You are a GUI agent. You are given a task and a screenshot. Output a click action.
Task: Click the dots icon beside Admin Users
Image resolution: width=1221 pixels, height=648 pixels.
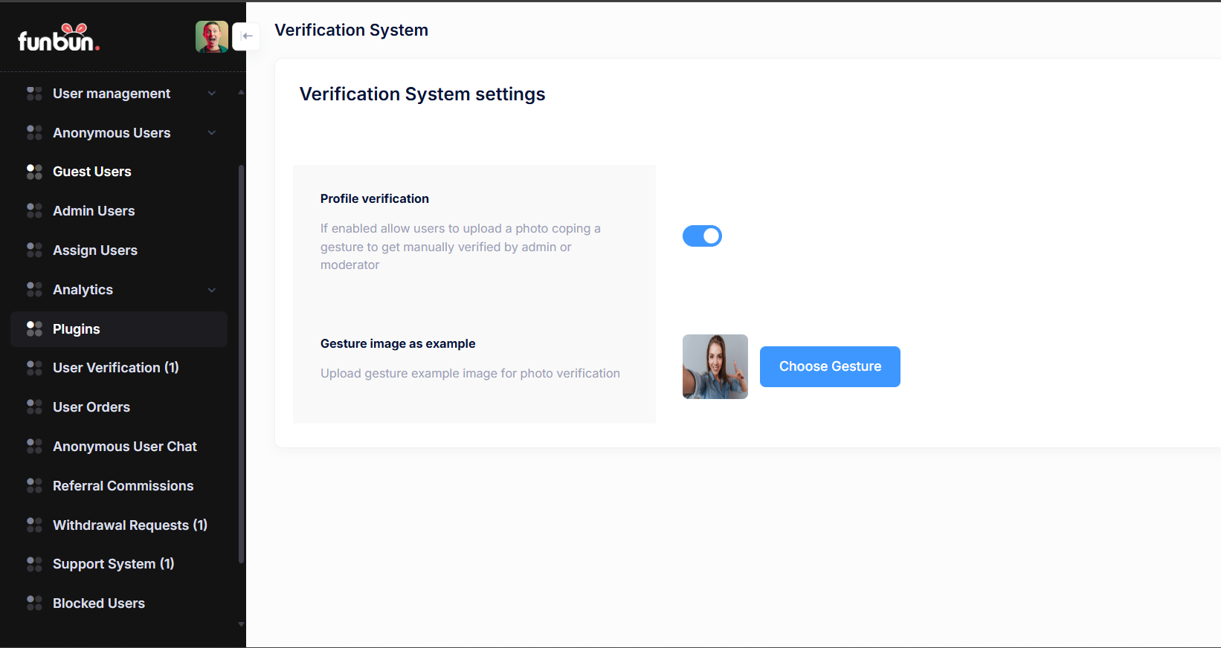click(x=34, y=211)
